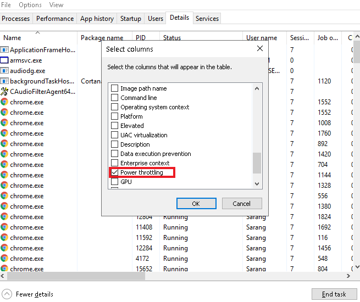Click the audiodg.exe process icon
360x302 pixels.
pos(4,71)
